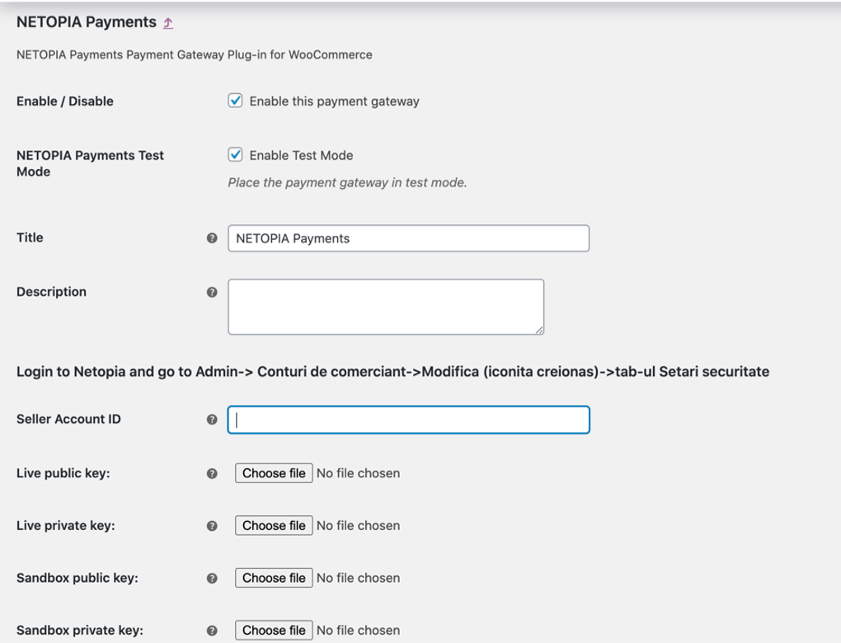Click the Title text input field
The image size is (841, 643).
click(x=408, y=238)
